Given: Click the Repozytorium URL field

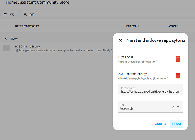Looking at the screenshot, I should pyautogui.click(x=150, y=90).
